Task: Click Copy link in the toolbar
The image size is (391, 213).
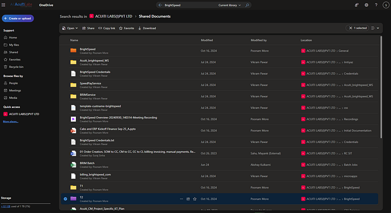Action: tap(107, 28)
